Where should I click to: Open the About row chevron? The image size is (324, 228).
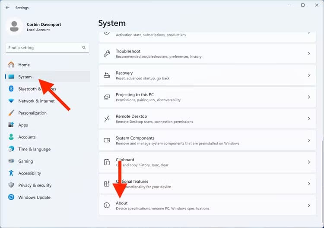coord(309,206)
